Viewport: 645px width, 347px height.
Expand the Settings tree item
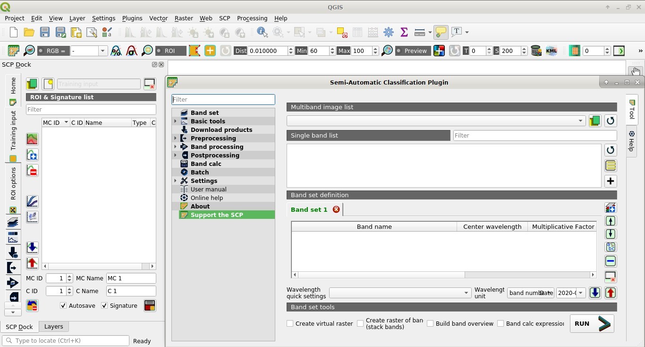coord(175,181)
